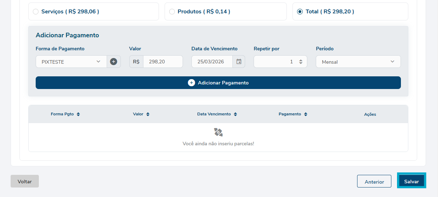Click the plus icon beside Forma de Pagamento
The width and height of the screenshot is (438, 197).
pyautogui.click(x=113, y=62)
